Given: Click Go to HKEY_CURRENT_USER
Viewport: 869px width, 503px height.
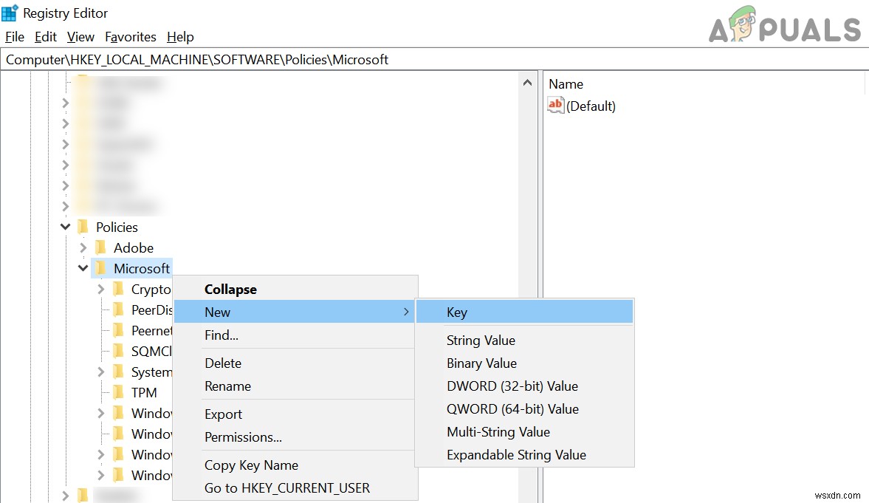Looking at the screenshot, I should click(287, 487).
